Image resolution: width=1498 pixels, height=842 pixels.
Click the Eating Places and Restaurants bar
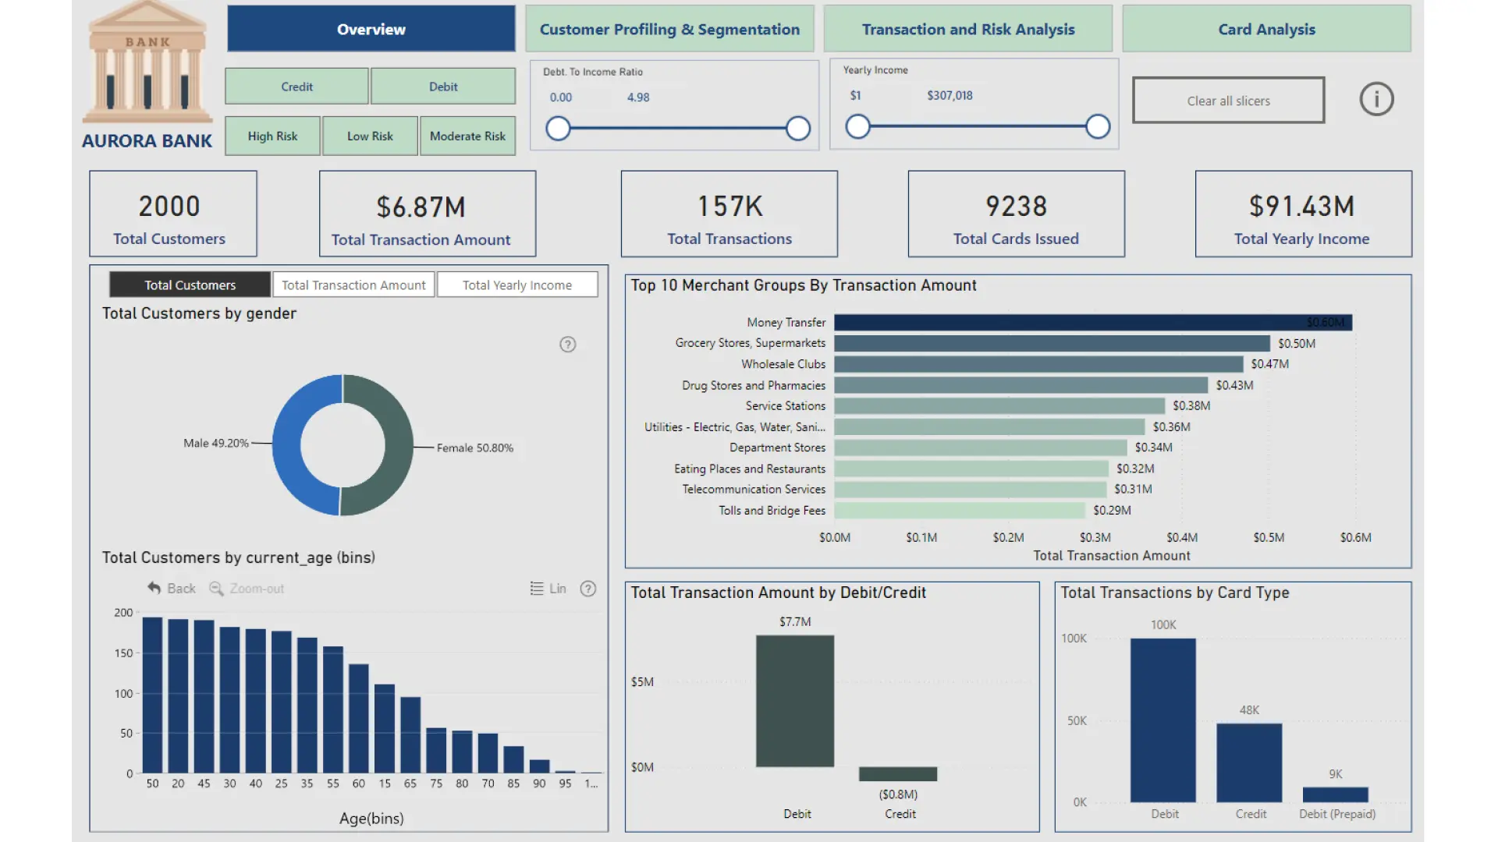click(x=971, y=469)
